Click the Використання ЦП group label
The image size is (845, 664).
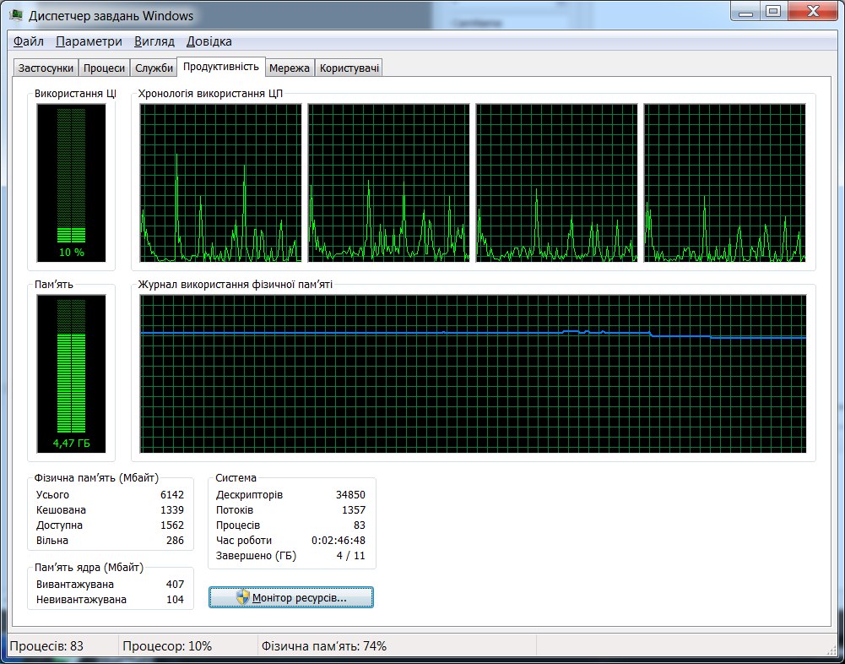tap(75, 93)
